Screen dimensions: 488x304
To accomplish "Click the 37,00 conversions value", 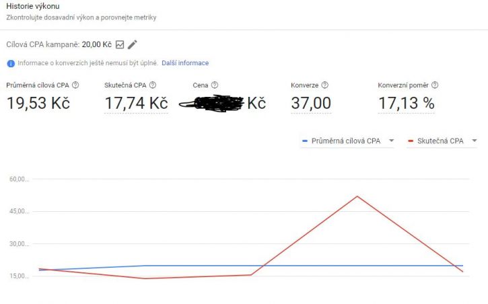I will pyautogui.click(x=311, y=103).
